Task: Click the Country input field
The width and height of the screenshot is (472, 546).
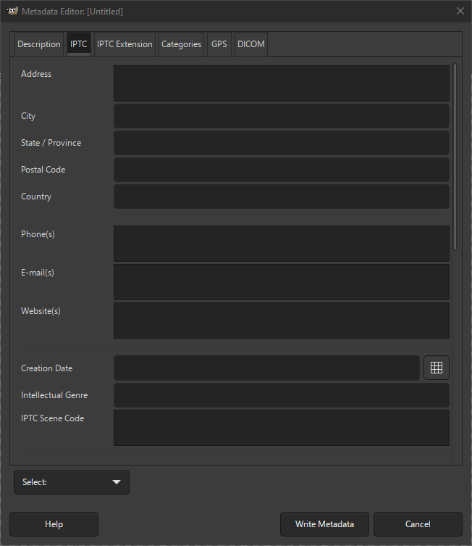Action: (x=281, y=197)
